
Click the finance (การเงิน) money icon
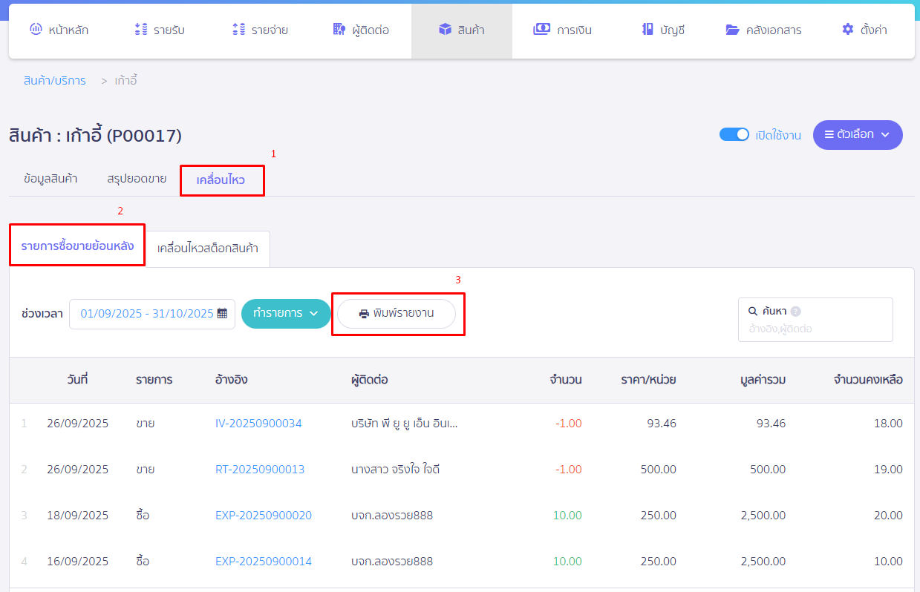point(541,30)
